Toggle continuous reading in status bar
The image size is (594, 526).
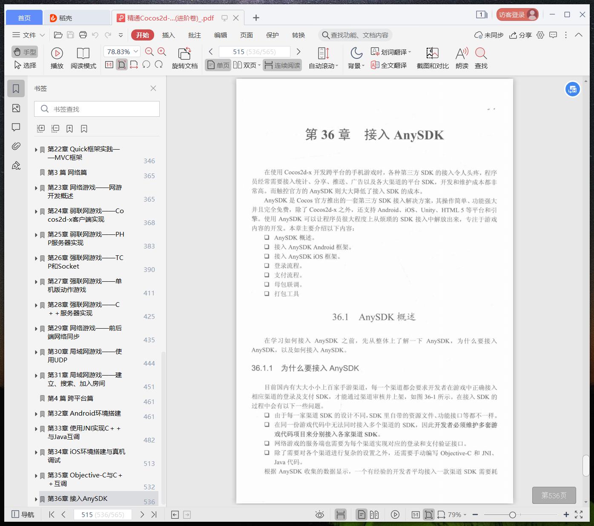[x=340, y=514]
